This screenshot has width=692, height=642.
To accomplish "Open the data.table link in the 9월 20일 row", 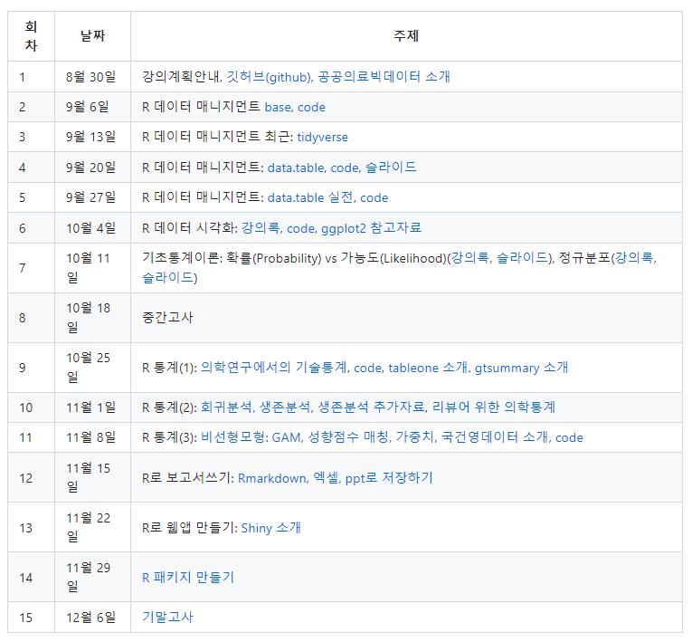I will (x=296, y=168).
